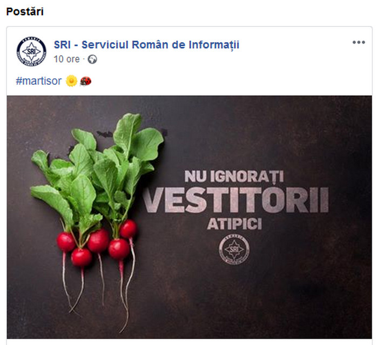The height and width of the screenshot is (345, 378).
Task: Open the SRI page profile picture
Action: click(x=31, y=51)
